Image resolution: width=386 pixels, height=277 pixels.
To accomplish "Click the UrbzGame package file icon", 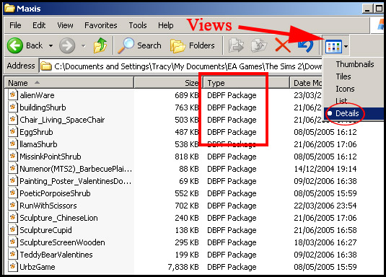I will point(13,267).
